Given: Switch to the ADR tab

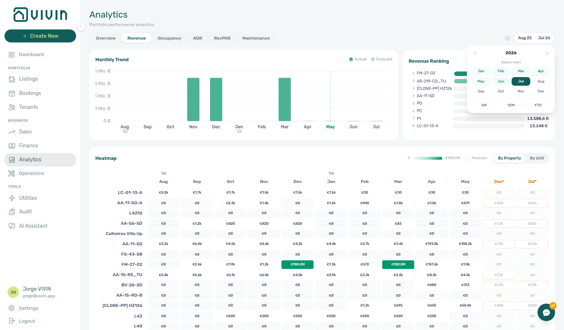Looking at the screenshot, I should click(198, 38).
